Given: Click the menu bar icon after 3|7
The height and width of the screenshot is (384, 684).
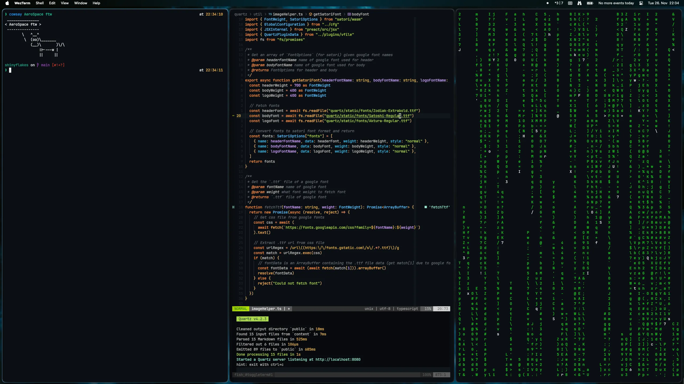Looking at the screenshot, I should pyautogui.click(x=570, y=3).
